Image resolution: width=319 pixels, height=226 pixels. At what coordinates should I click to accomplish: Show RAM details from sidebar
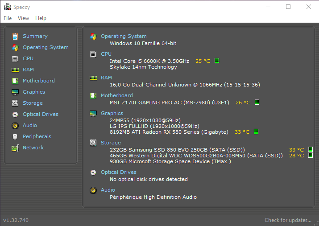coord(28,70)
